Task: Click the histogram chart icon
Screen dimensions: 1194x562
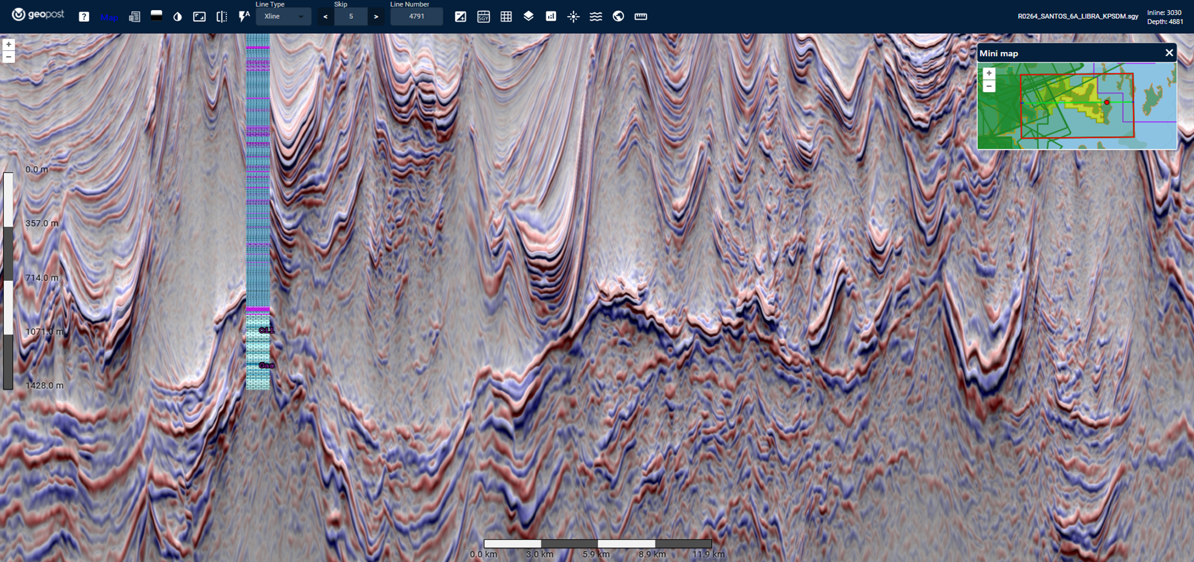Action: [x=551, y=16]
